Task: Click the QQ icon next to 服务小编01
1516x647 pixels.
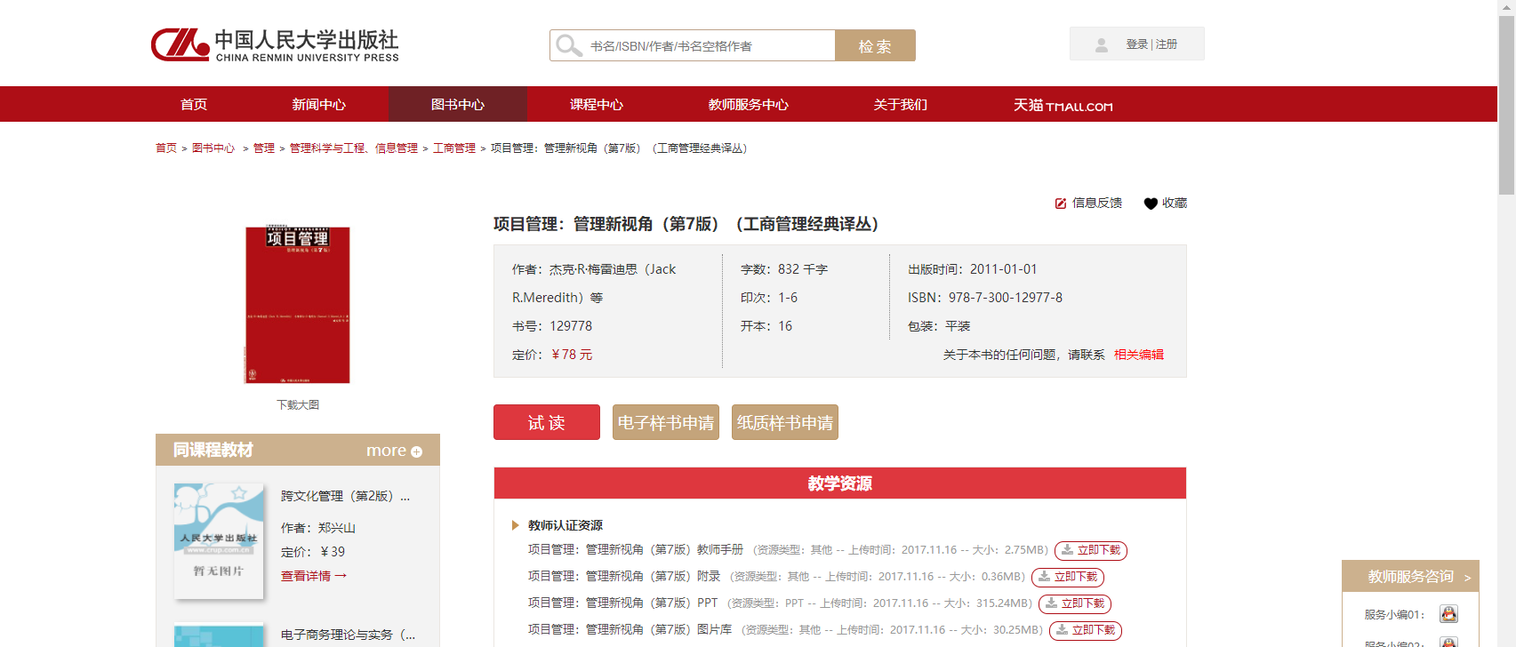Action: click(1448, 614)
